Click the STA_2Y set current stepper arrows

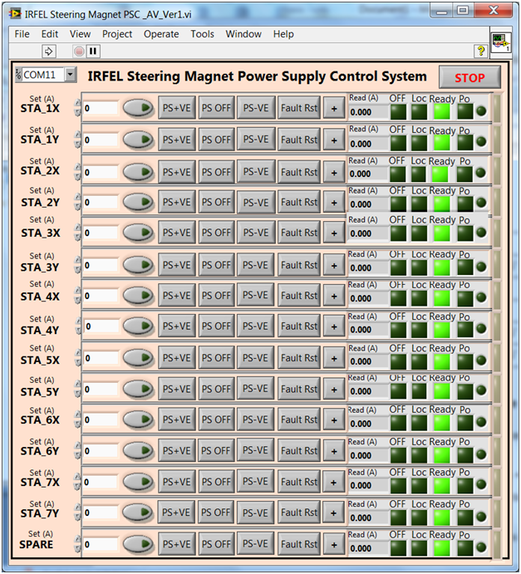(x=77, y=202)
